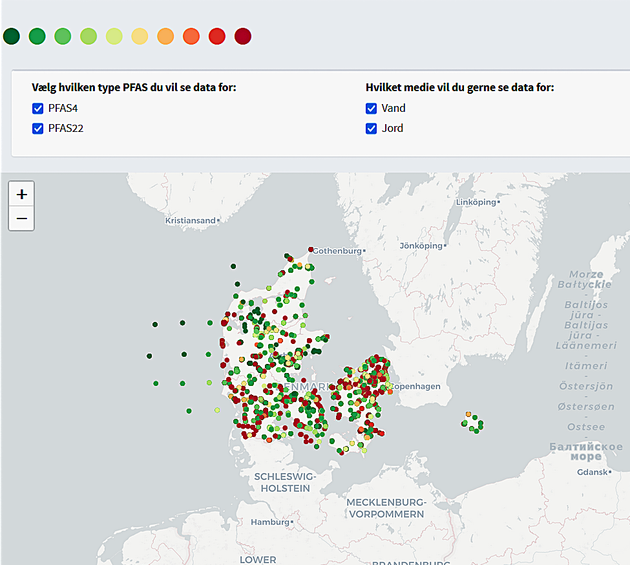The width and height of the screenshot is (630, 565).
Task: Click the Kristiansand label on map
Action: pyautogui.click(x=190, y=220)
